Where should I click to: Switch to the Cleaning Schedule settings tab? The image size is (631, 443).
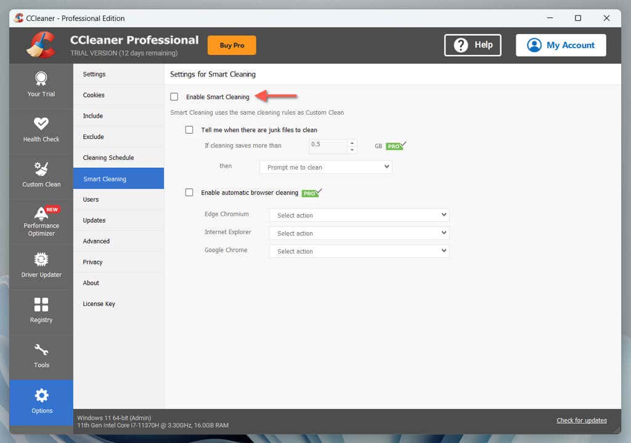(x=108, y=158)
